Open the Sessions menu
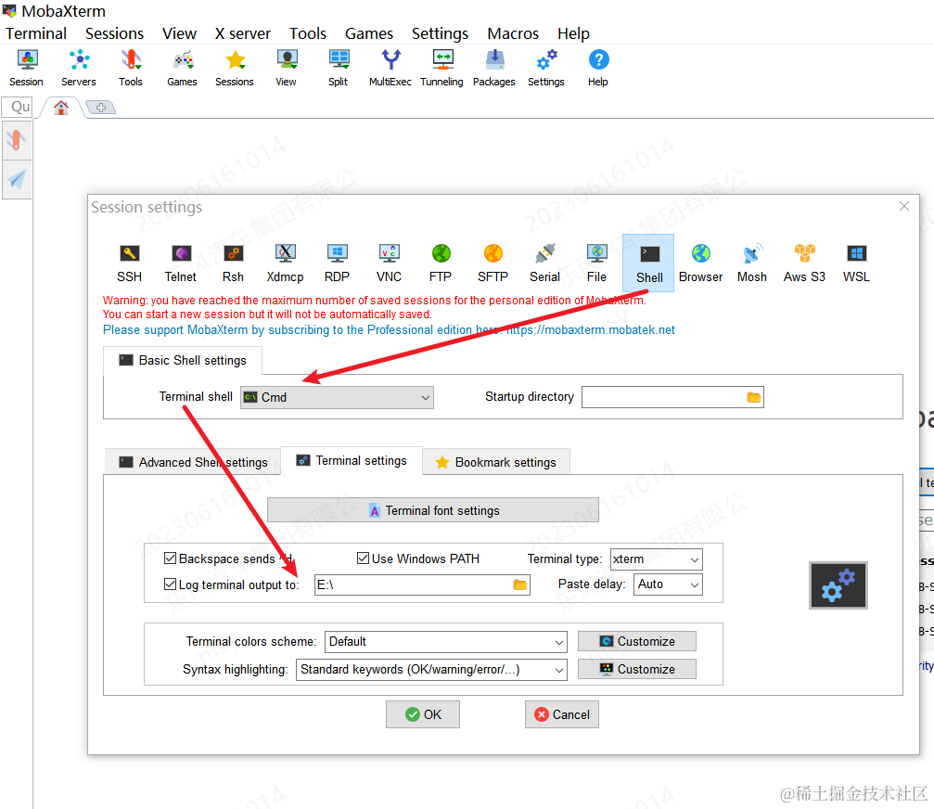The height and width of the screenshot is (809, 934). click(x=114, y=33)
